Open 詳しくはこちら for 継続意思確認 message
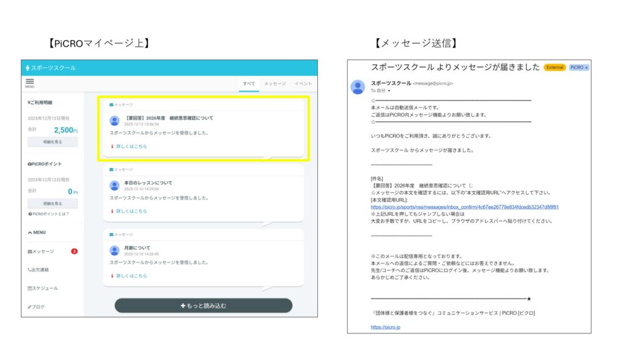This screenshot has height=353, width=627. point(131,146)
